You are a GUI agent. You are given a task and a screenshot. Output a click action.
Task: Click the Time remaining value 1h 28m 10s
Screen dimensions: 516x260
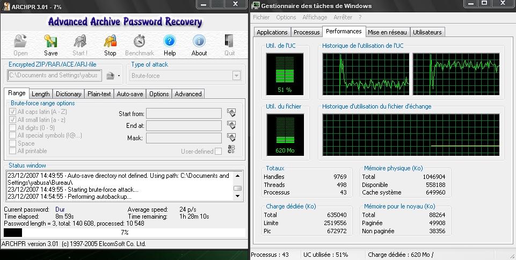coord(194,216)
